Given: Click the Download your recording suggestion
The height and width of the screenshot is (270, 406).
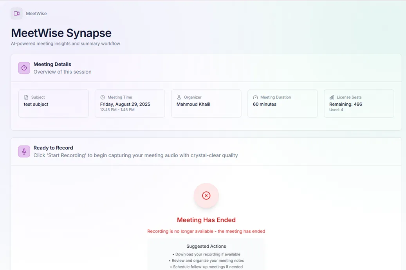Looking at the screenshot, I should click(x=206, y=254).
